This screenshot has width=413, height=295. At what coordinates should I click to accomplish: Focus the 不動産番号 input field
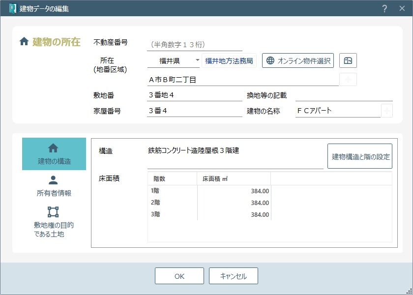[195, 45]
